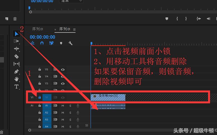Switch to first 序列01 tab

click(37, 29)
